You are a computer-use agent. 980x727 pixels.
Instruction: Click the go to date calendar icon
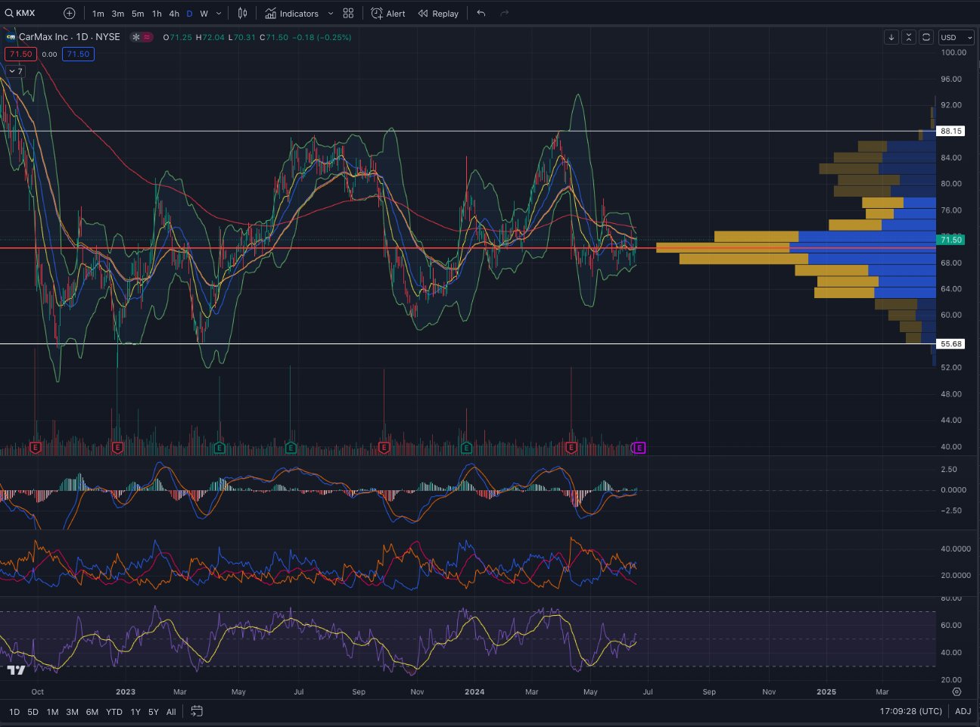point(197,711)
